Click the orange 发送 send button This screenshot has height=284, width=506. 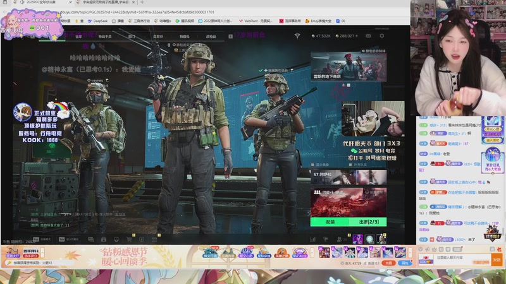click(497, 260)
